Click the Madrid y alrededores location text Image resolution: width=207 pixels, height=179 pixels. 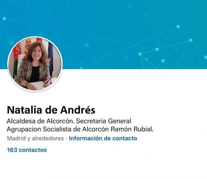tap(35, 138)
